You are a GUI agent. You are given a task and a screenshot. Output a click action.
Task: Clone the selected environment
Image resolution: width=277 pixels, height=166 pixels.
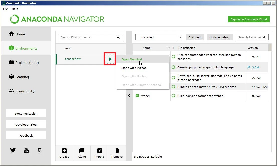(x=82, y=153)
